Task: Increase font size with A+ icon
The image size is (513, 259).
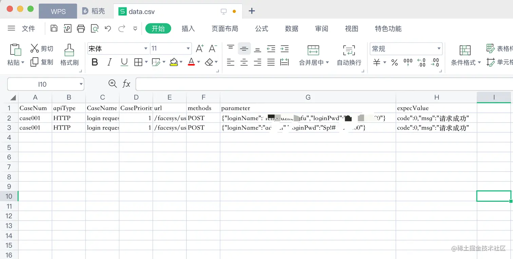Action: pos(200,48)
